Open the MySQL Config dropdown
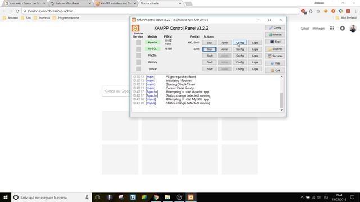360x202 pixels. tap(240, 49)
